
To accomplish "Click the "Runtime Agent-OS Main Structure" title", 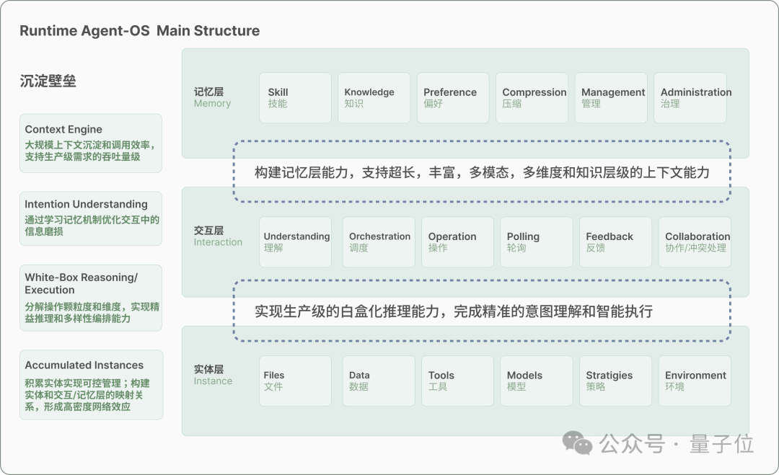I will [x=140, y=31].
